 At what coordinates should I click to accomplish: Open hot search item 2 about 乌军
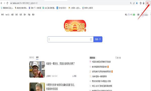(101, 72)
